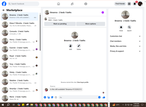Show hidden system tray icons
Viewport: 146px width, 107px height.
pyautogui.click(x=123, y=105)
